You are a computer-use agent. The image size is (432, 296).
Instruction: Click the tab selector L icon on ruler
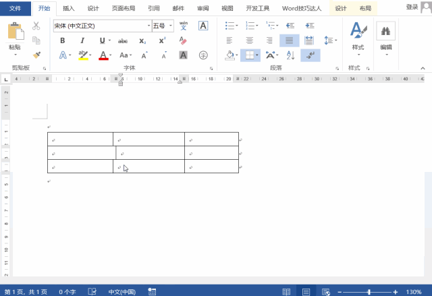[x=6, y=80]
